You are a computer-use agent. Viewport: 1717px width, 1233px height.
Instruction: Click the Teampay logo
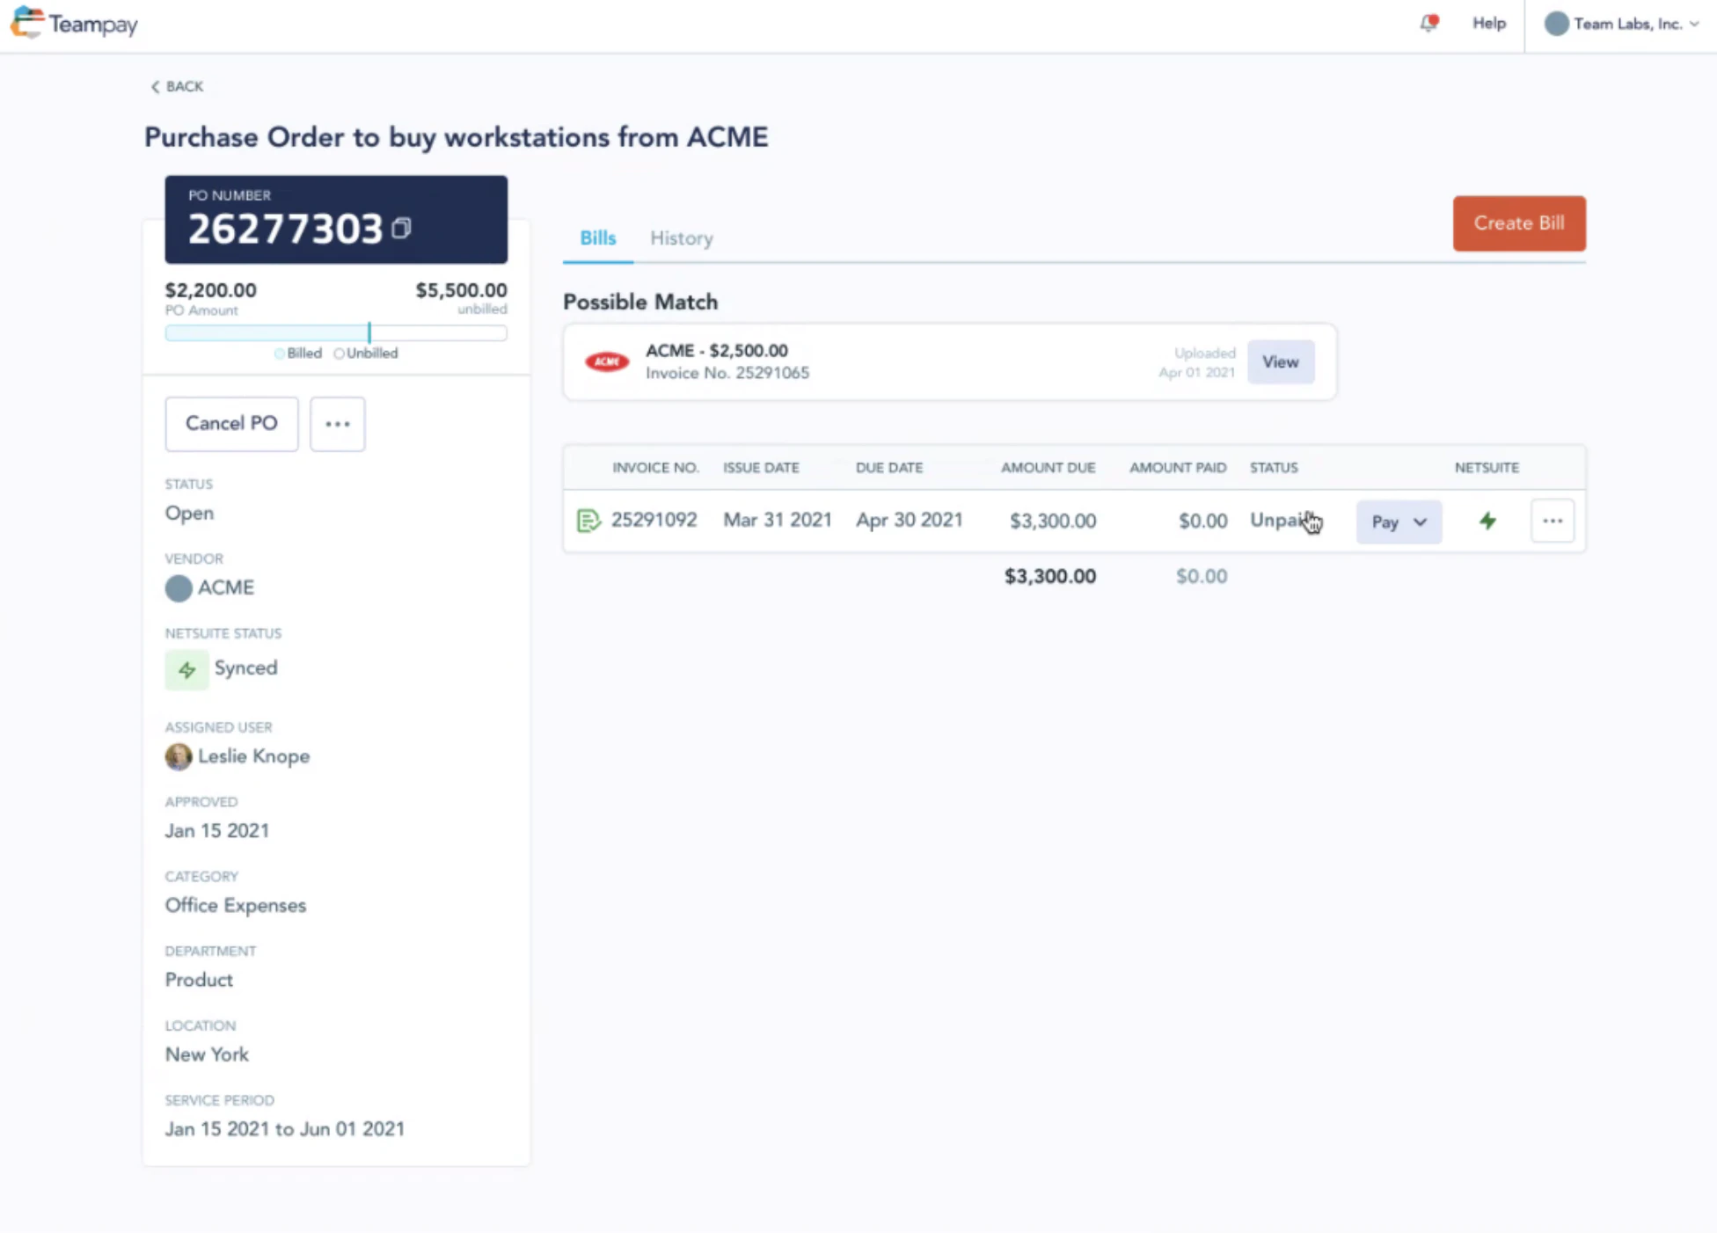(74, 24)
